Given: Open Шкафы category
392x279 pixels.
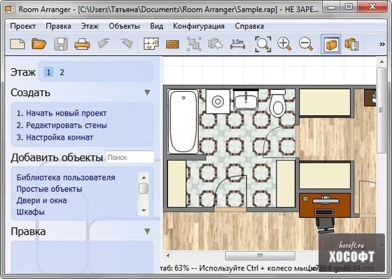Looking at the screenshot, I should pos(31,212).
